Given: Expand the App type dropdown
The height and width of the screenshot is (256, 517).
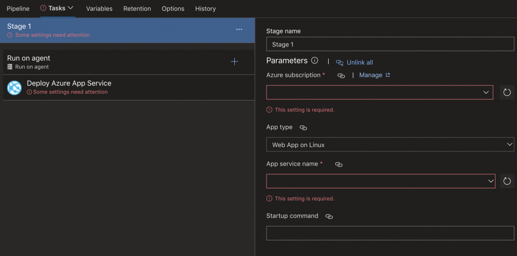Looking at the screenshot, I should tap(390, 145).
